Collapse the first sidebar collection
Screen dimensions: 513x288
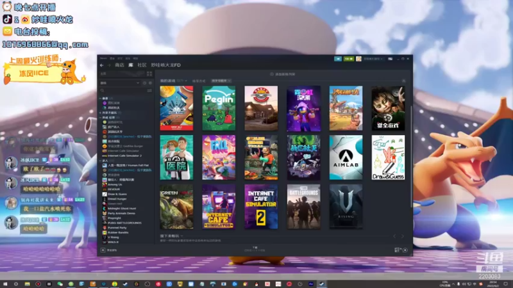(x=101, y=99)
